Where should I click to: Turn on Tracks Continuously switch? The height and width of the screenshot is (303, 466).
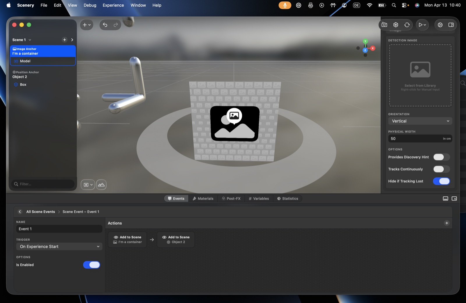click(441, 169)
